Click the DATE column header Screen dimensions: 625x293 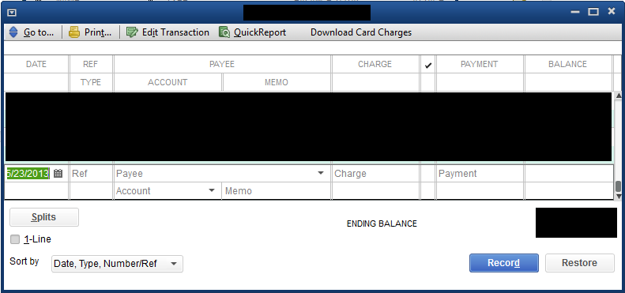tap(36, 64)
